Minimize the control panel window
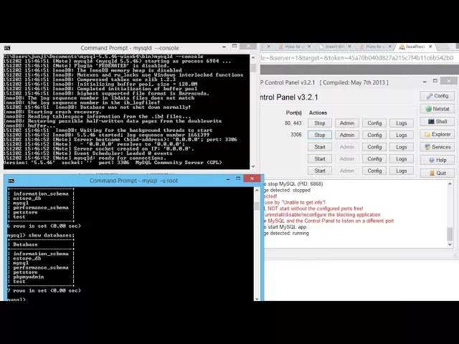Viewport: 459px width, 344px height. pyautogui.click(x=425, y=82)
